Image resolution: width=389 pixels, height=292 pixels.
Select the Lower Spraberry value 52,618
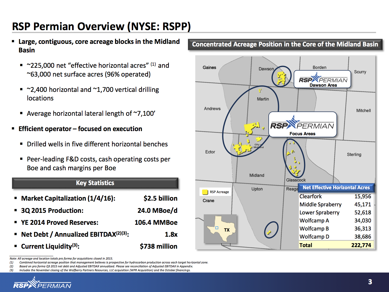click(x=363, y=213)
